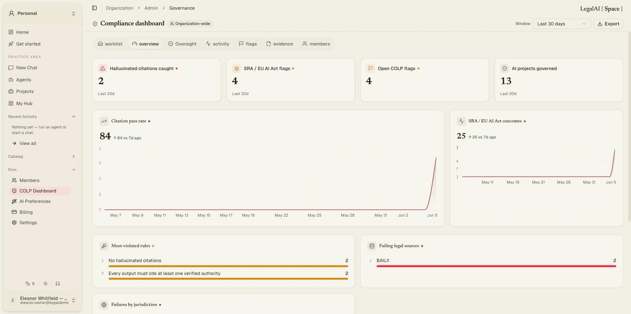Toggle the sidebar panel icon next to Organization
Viewport: 631px width, 314px height.
94,8
